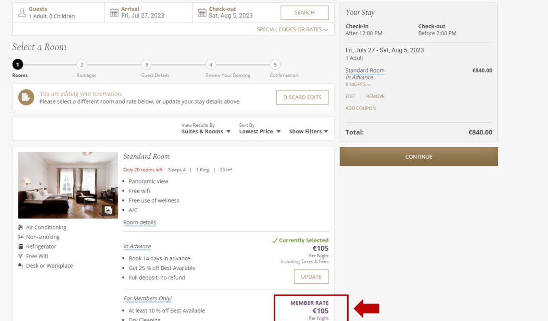
Task: Click the Non-smoking amenity icon
Action: coord(21,237)
